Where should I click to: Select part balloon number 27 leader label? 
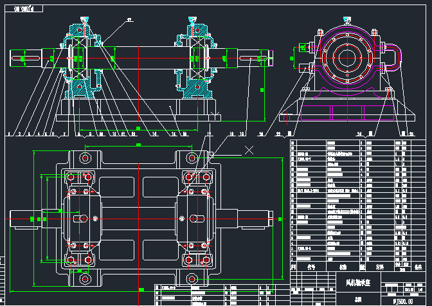point(129,20)
